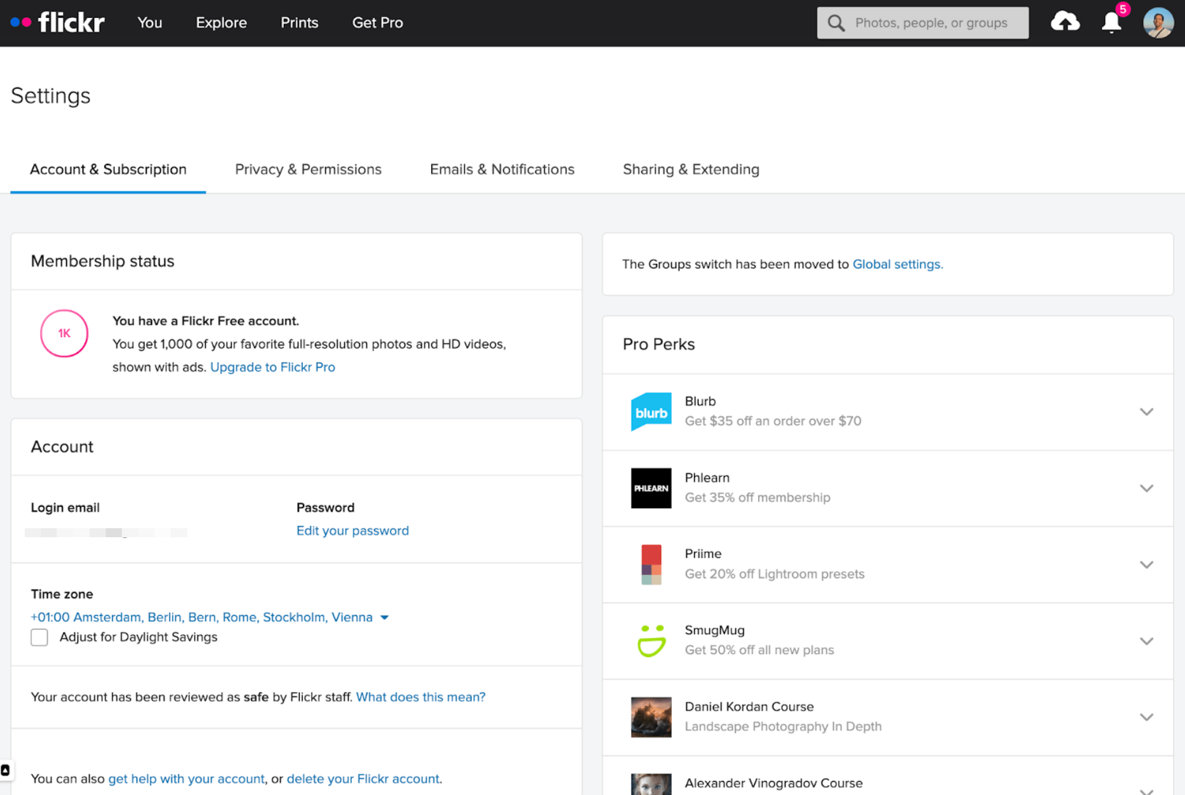Click Edit your password link
This screenshot has height=795, width=1185.
click(x=352, y=531)
